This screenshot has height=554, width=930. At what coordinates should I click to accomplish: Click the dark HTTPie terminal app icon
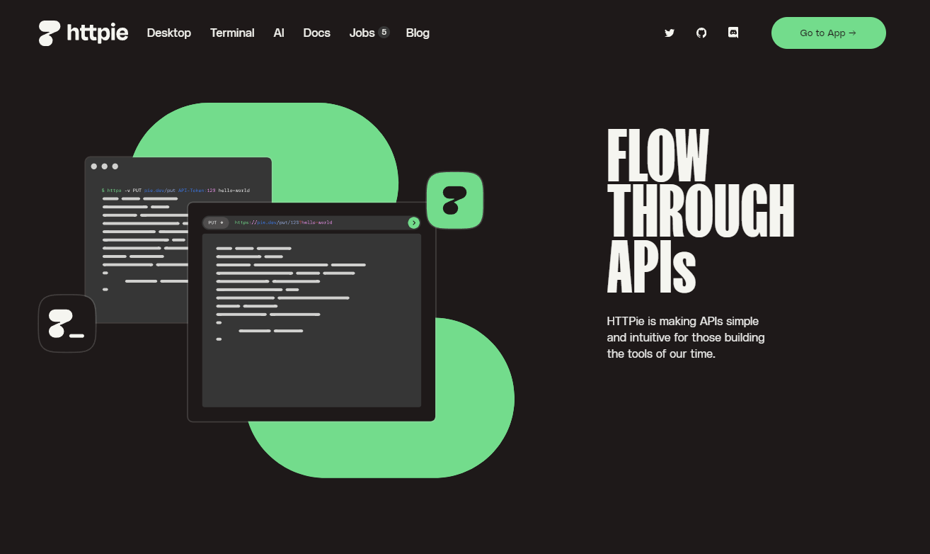(67, 324)
